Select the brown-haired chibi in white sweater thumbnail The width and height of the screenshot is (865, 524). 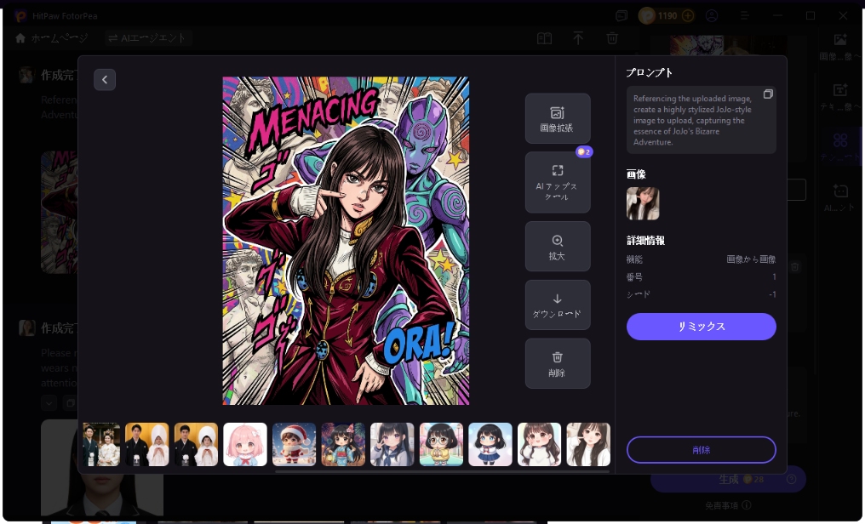coord(540,444)
